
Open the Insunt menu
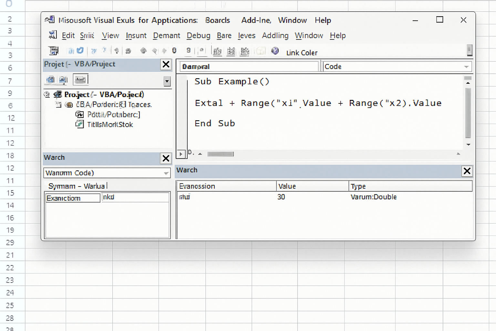pos(136,36)
